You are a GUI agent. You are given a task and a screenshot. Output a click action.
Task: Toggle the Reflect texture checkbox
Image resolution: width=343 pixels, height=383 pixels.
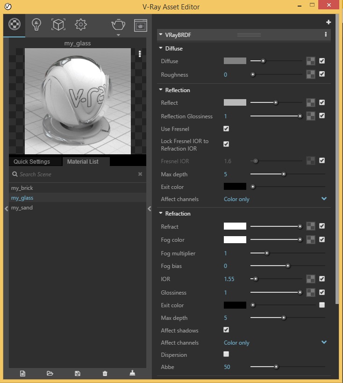coord(322,102)
